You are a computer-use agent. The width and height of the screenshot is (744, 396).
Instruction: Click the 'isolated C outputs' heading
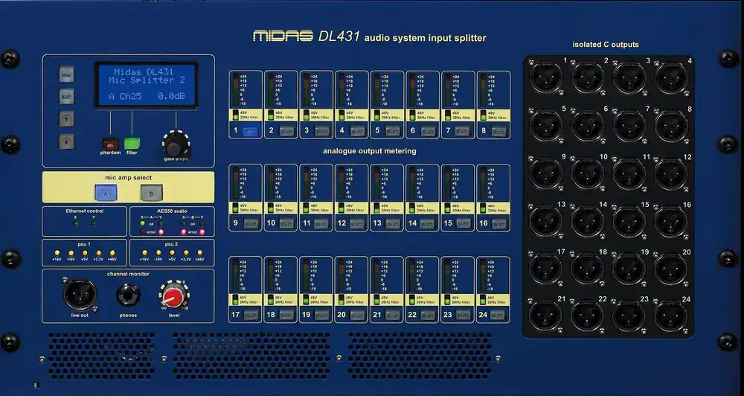606,45
